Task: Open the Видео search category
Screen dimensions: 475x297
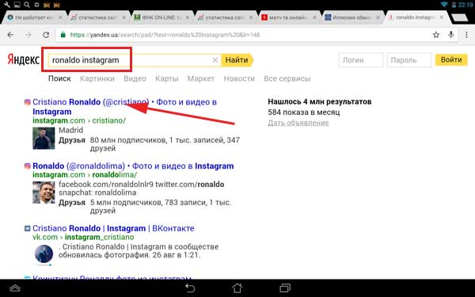Action: (x=135, y=78)
